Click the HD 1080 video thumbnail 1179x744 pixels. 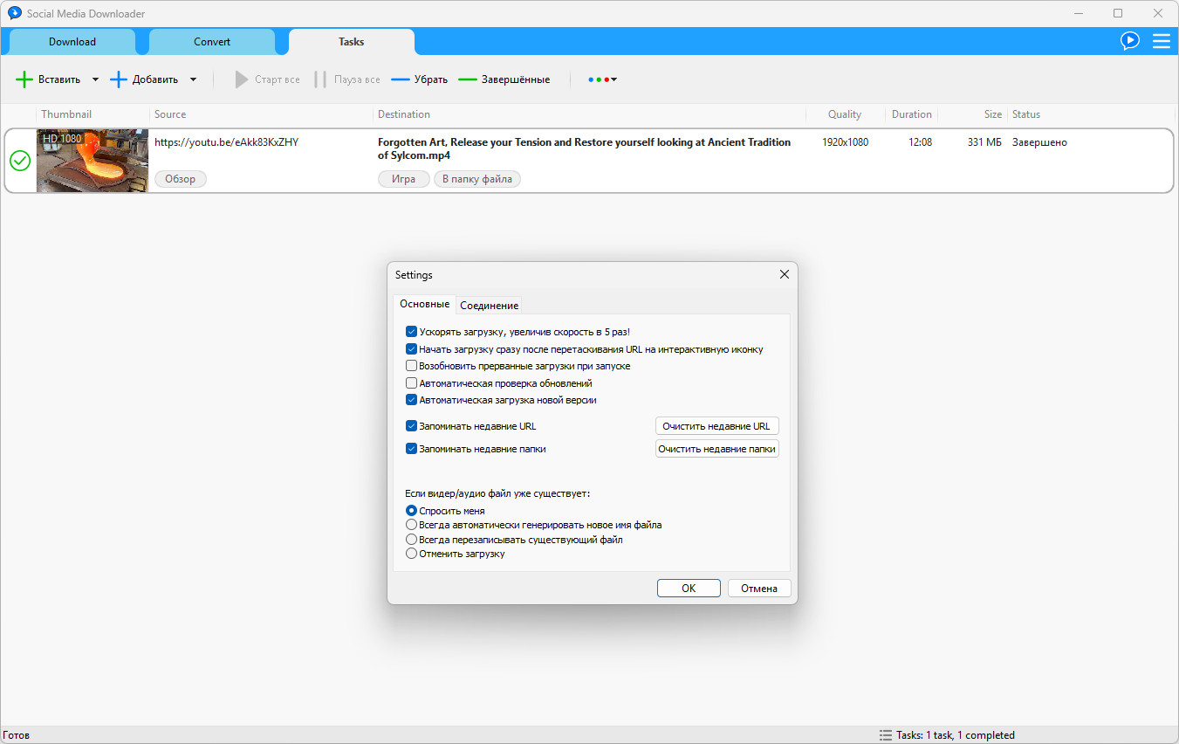coord(93,161)
